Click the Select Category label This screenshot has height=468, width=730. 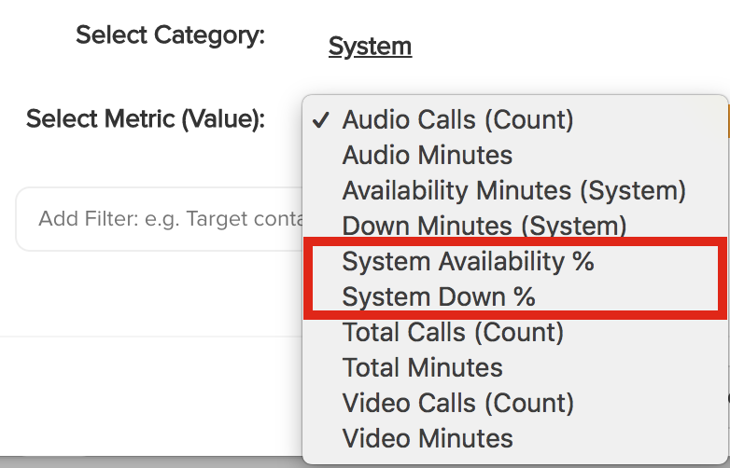click(170, 35)
